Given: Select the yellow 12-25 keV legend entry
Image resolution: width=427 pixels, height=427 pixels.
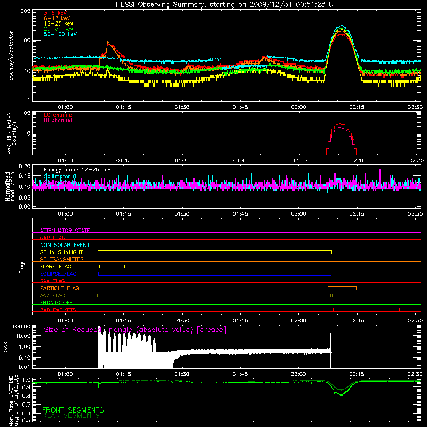Looking at the screenshot, I should [58, 23].
